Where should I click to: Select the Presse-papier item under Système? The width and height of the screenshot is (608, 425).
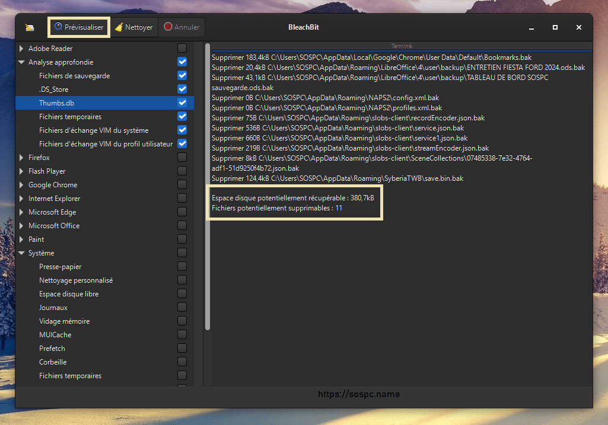pos(61,267)
